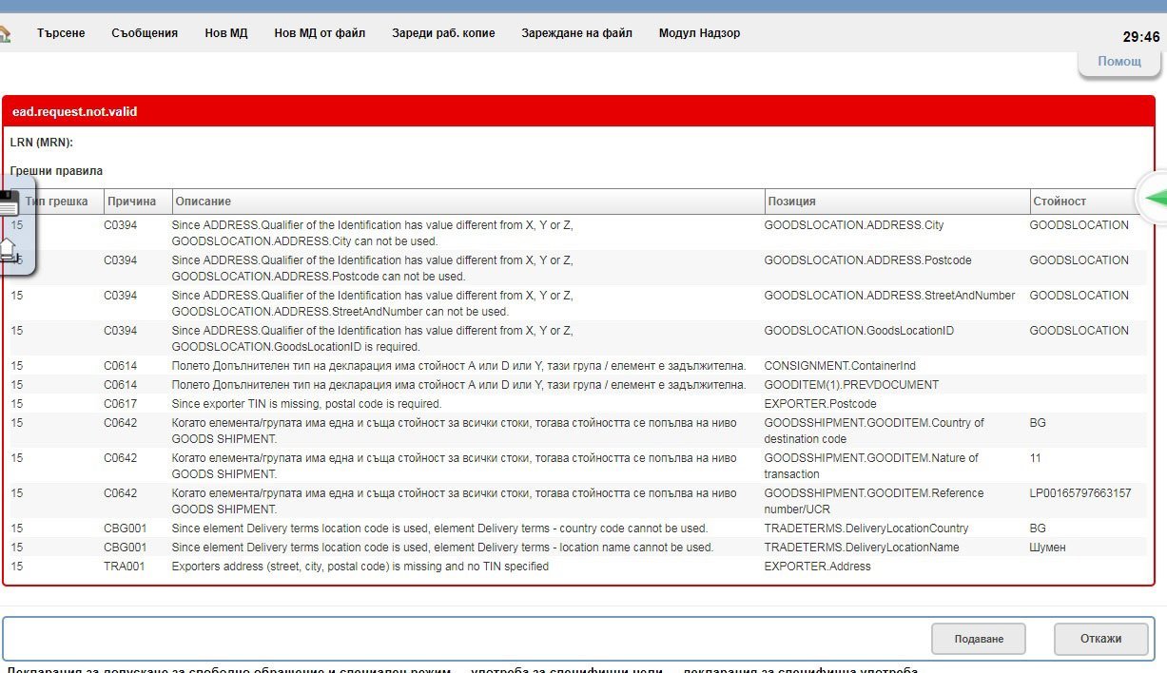
Task: Sort by the Причина column header
Action: 132,202
